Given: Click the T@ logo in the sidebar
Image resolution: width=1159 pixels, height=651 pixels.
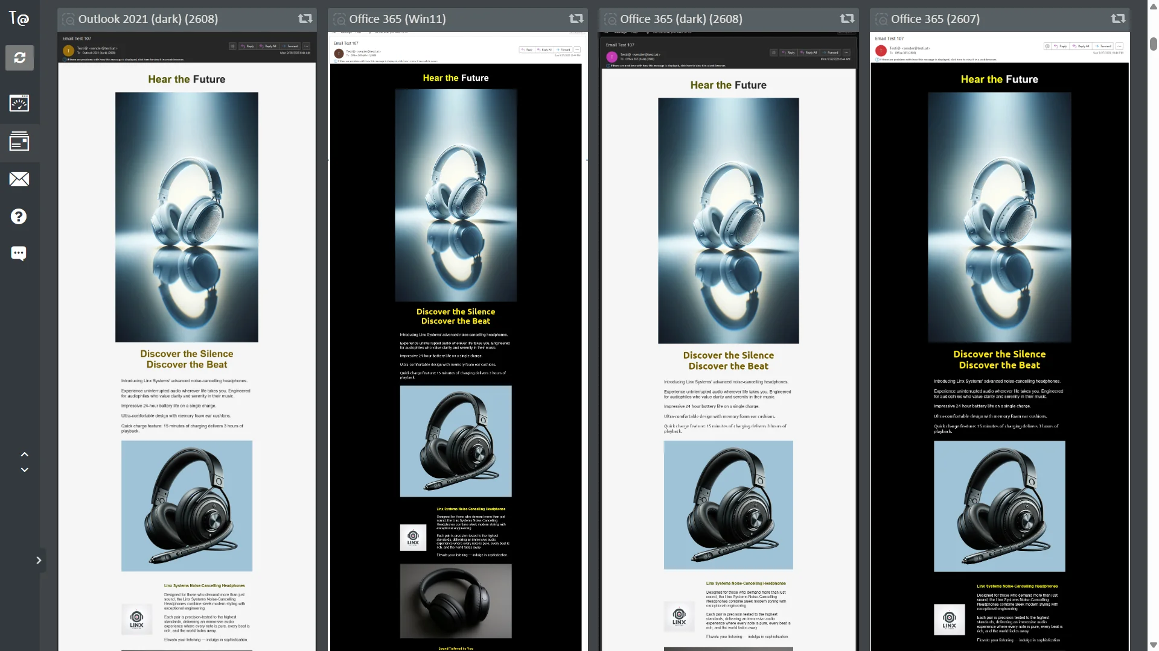Looking at the screenshot, I should (x=19, y=19).
